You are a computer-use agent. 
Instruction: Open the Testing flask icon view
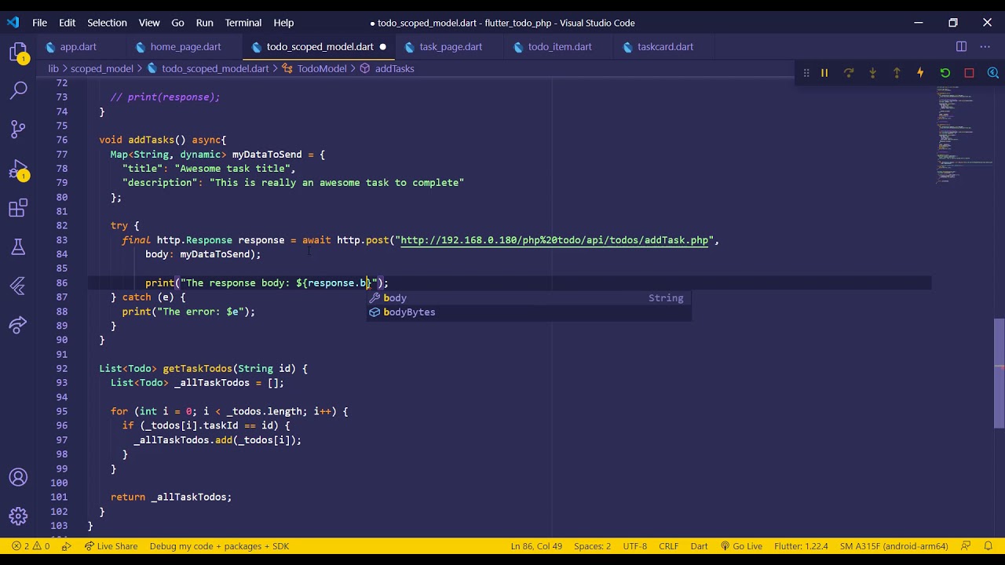point(18,247)
